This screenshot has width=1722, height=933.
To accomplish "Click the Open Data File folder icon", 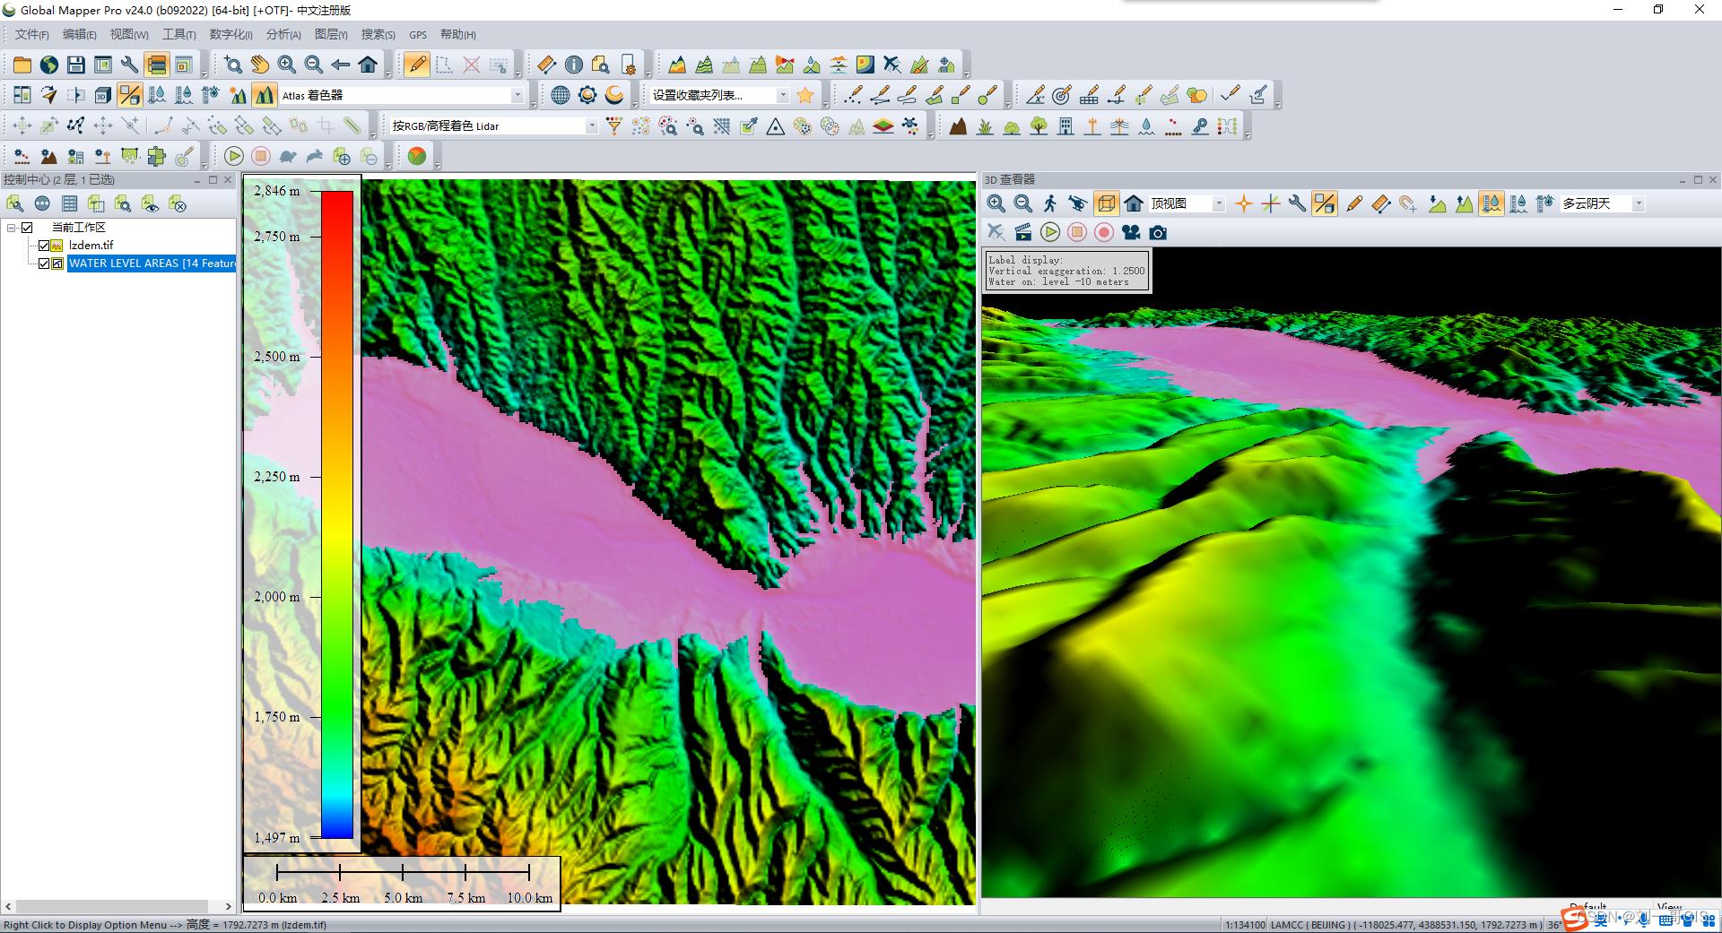I will 22,65.
